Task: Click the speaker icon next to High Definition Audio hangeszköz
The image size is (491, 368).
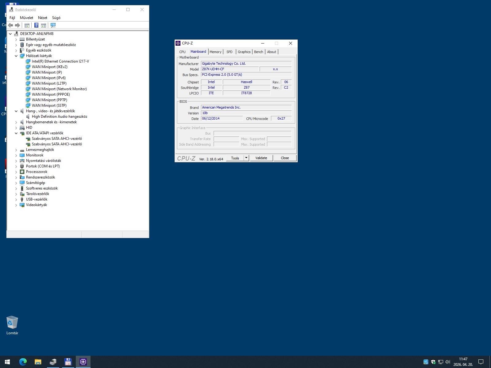Action: coord(28,117)
